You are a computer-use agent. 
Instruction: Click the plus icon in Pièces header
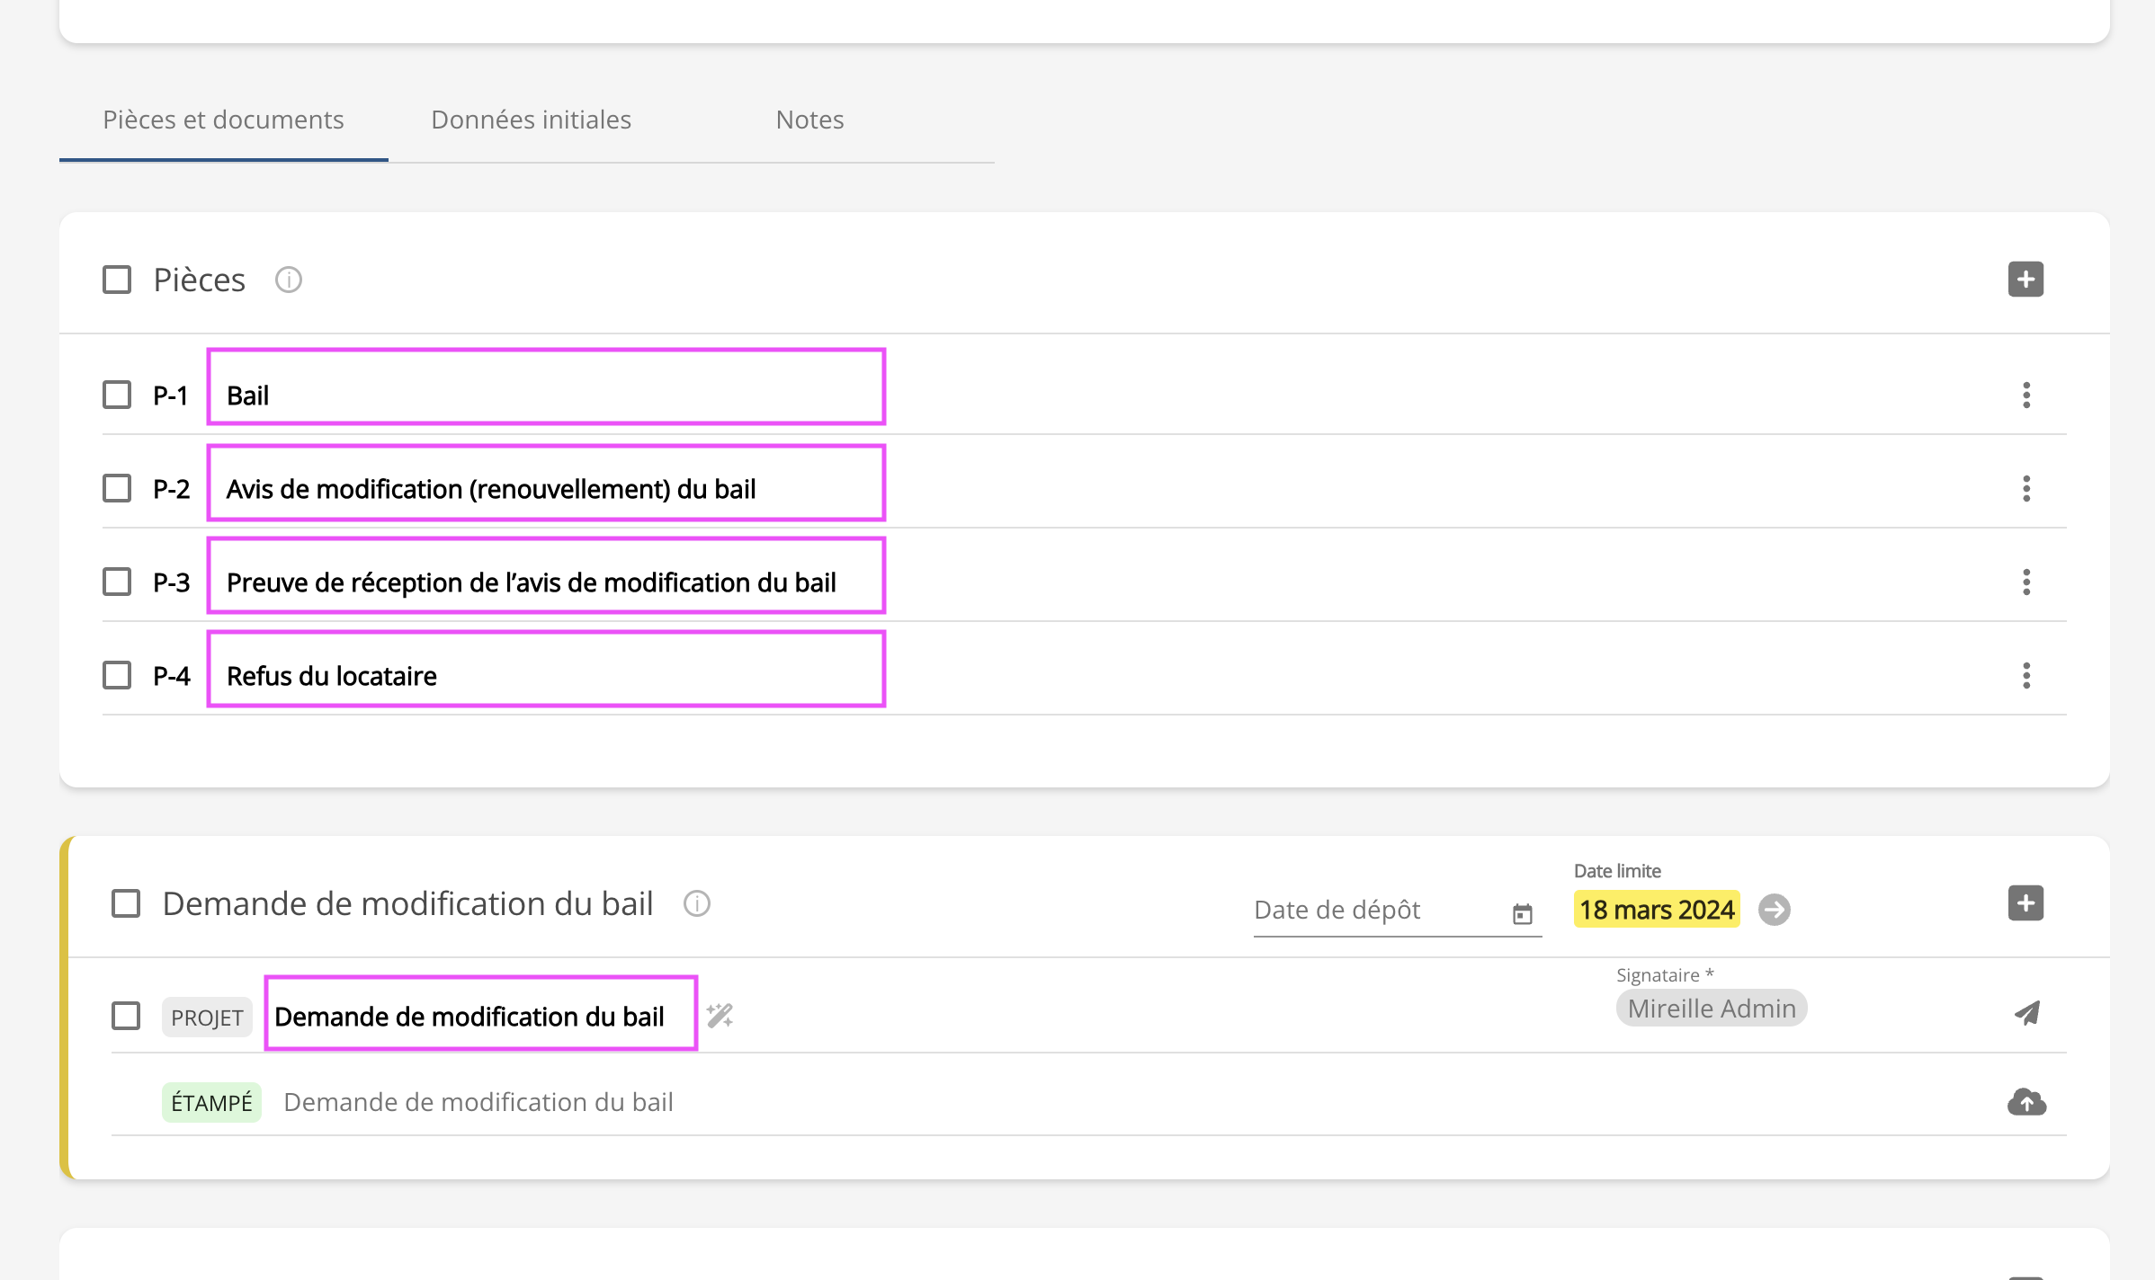2025,279
